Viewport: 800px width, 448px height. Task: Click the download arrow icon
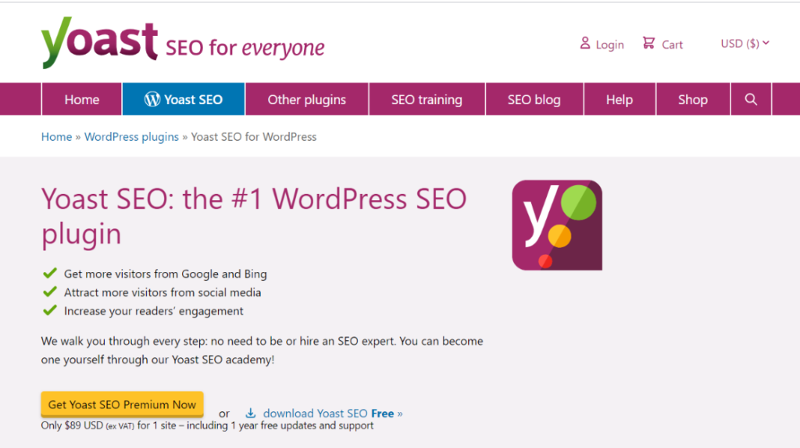251,413
